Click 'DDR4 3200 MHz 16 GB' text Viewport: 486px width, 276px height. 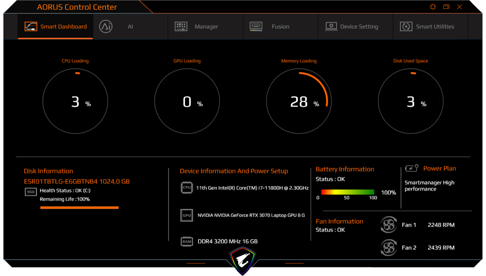point(228,241)
